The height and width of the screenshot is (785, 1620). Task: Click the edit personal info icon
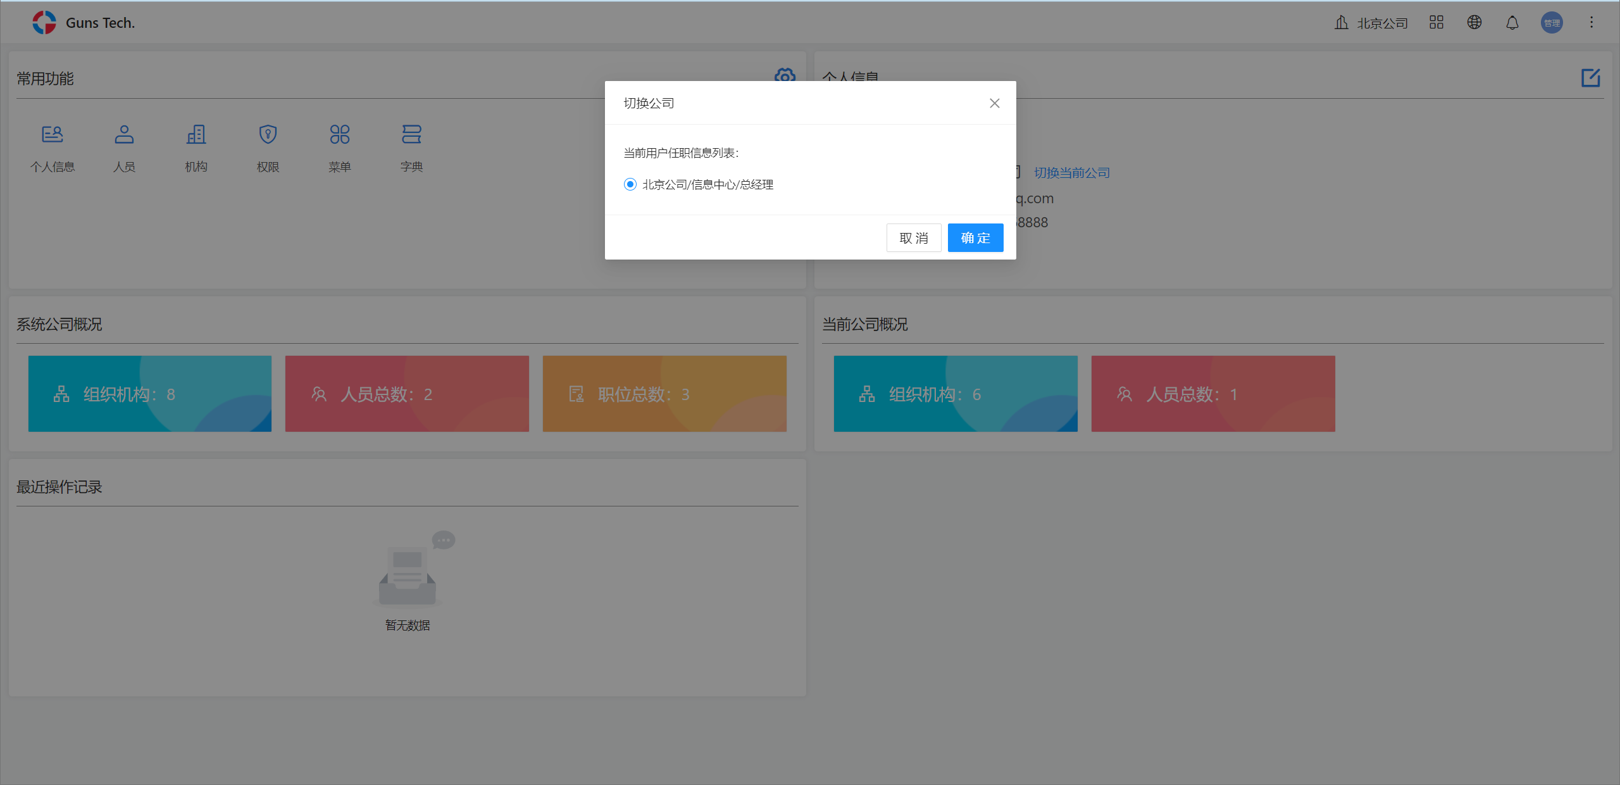point(1590,78)
